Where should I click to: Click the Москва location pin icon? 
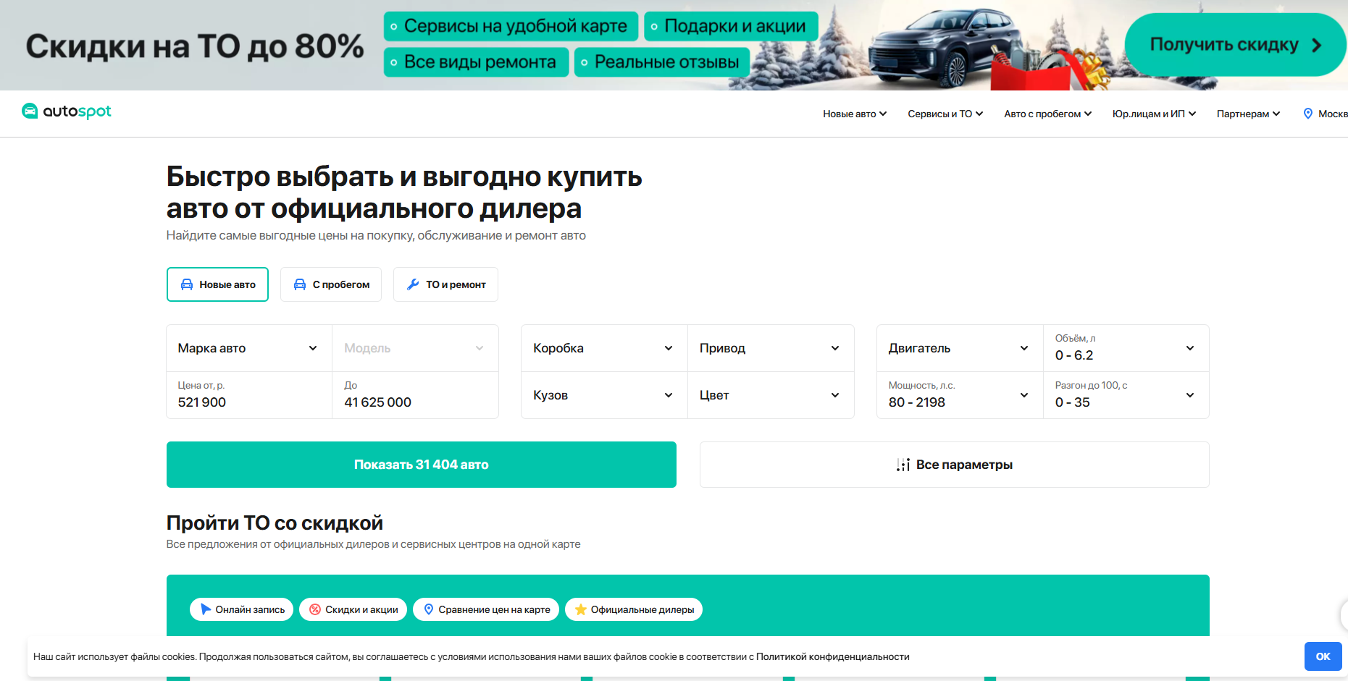[1308, 114]
